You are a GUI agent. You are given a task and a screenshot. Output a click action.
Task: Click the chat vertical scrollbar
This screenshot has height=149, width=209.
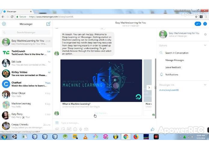[155, 88]
